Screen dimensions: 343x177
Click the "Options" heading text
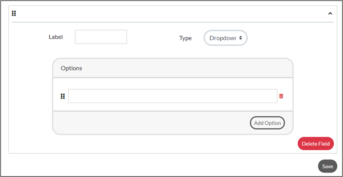coord(71,68)
